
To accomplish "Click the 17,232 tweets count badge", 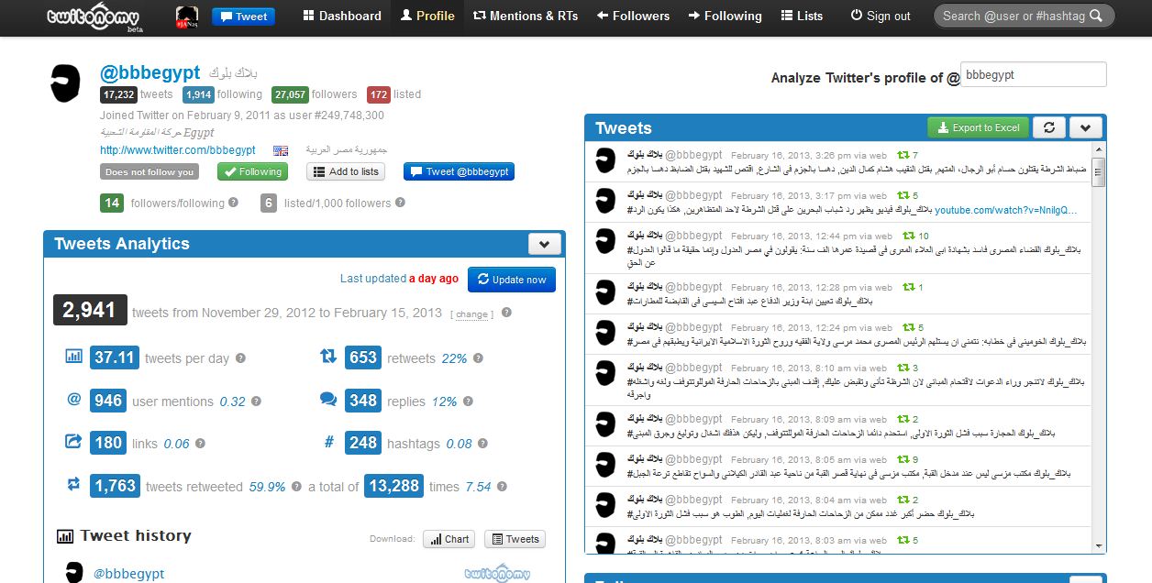I will 119,94.
